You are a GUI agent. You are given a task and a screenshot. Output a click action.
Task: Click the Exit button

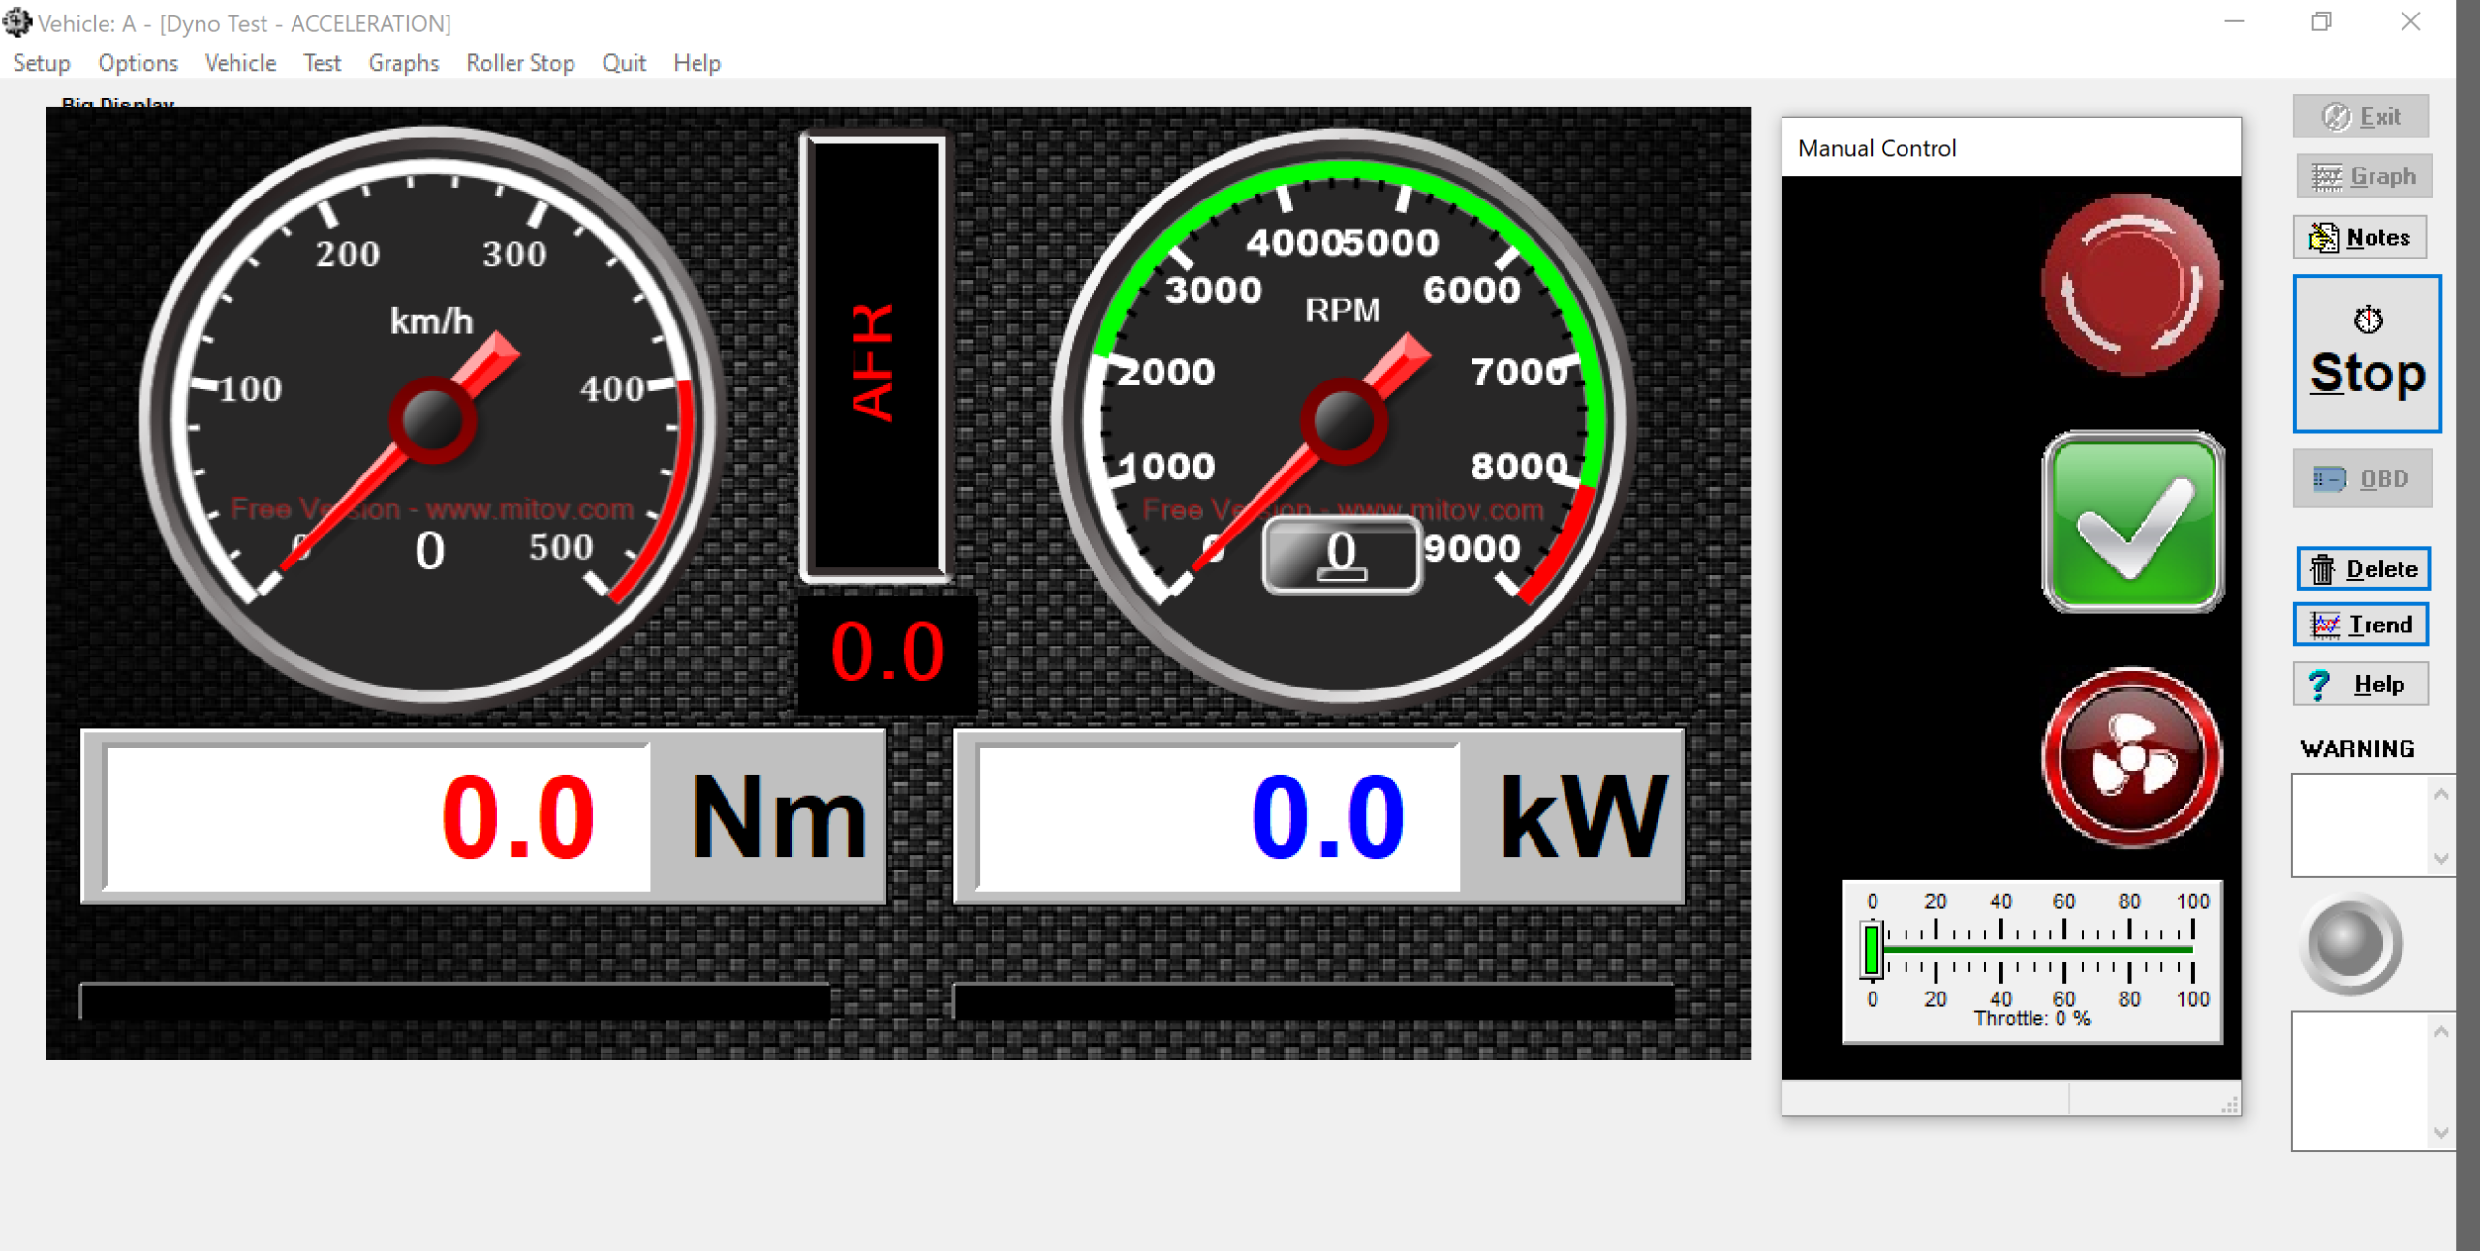click(x=2361, y=116)
